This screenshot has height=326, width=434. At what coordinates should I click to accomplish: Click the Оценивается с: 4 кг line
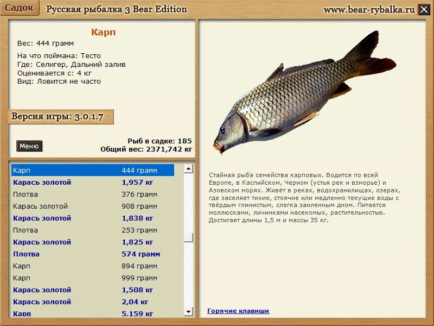point(54,73)
